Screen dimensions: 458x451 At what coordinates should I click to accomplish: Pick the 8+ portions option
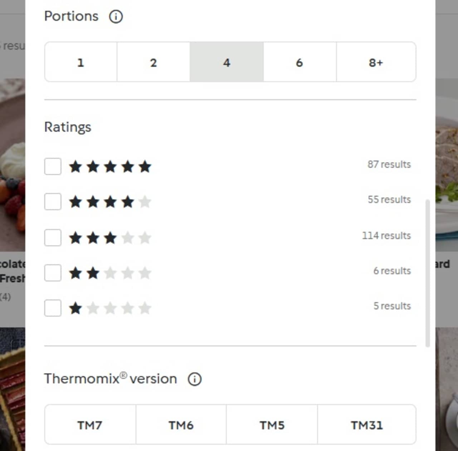click(376, 62)
